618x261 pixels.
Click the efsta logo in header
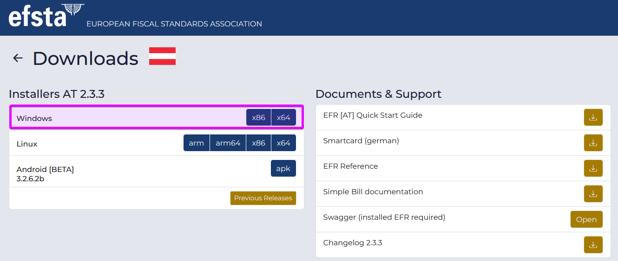point(46,15)
